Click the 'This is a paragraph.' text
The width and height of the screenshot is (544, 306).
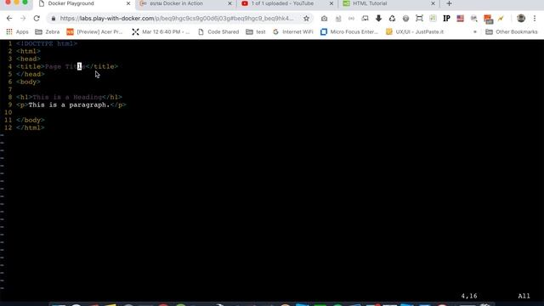(x=69, y=105)
